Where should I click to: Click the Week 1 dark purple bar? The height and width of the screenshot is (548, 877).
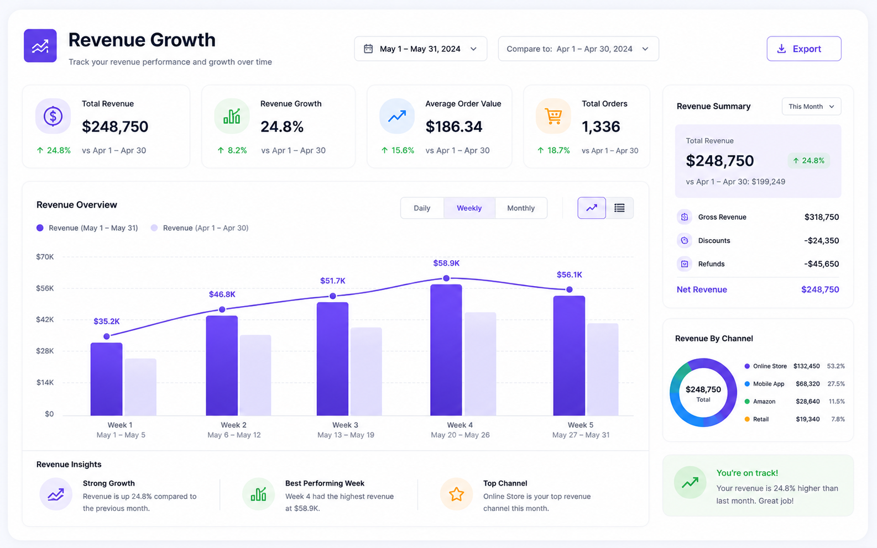[107, 379]
